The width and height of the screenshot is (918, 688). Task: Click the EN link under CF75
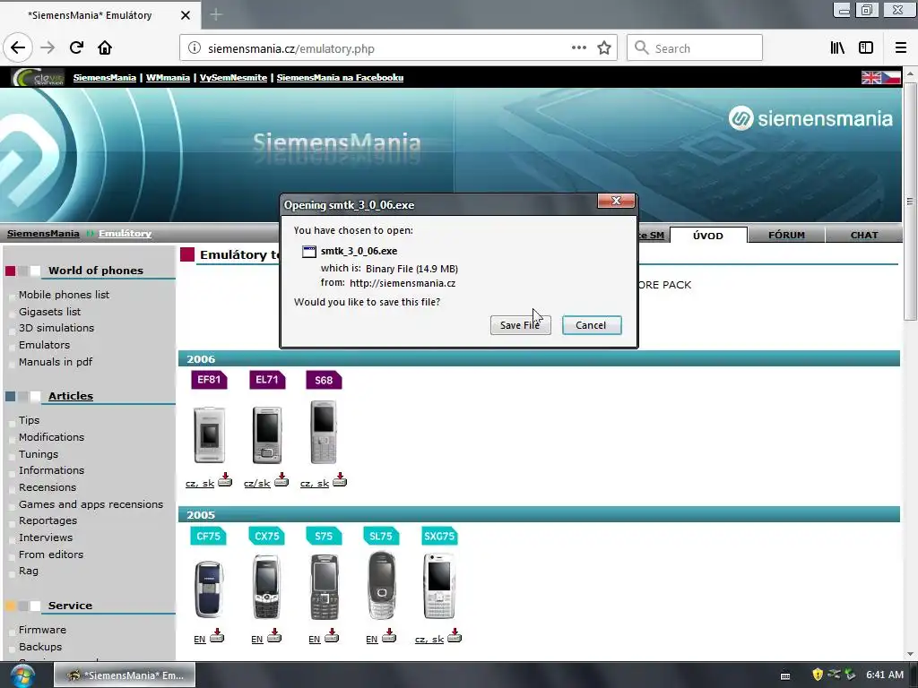click(200, 640)
